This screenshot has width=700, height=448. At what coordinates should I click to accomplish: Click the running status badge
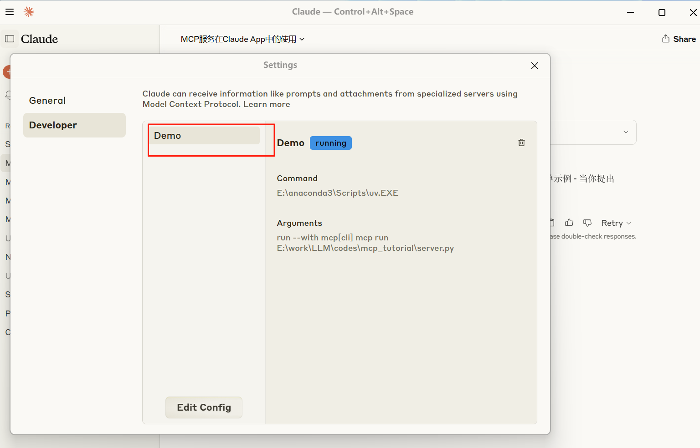point(331,143)
